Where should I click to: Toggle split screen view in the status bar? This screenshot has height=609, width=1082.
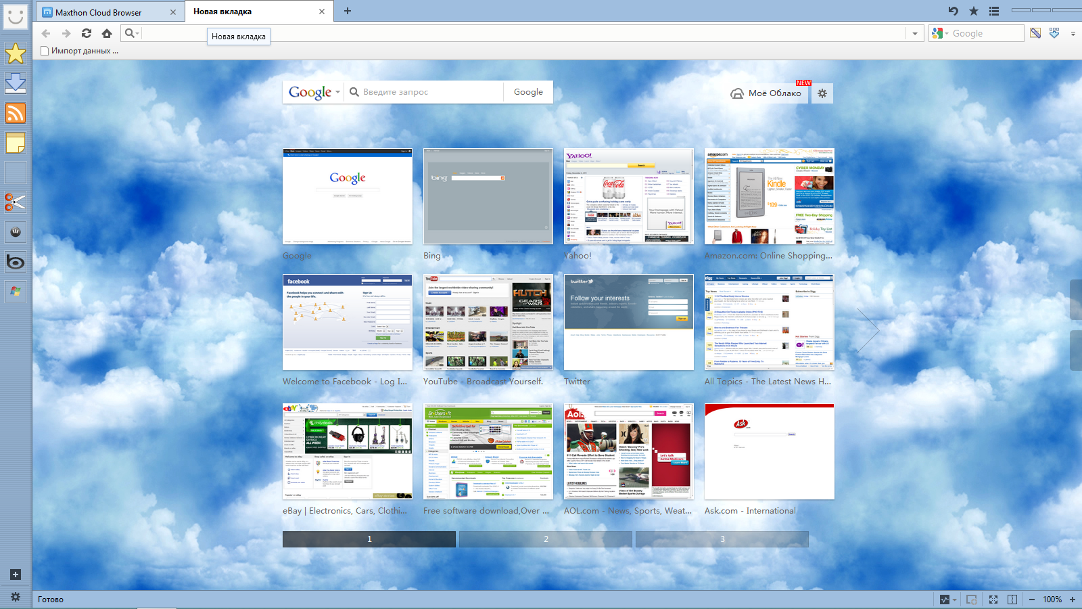(1012, 600)
